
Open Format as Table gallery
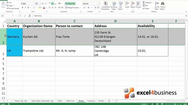tap(114, 6)
